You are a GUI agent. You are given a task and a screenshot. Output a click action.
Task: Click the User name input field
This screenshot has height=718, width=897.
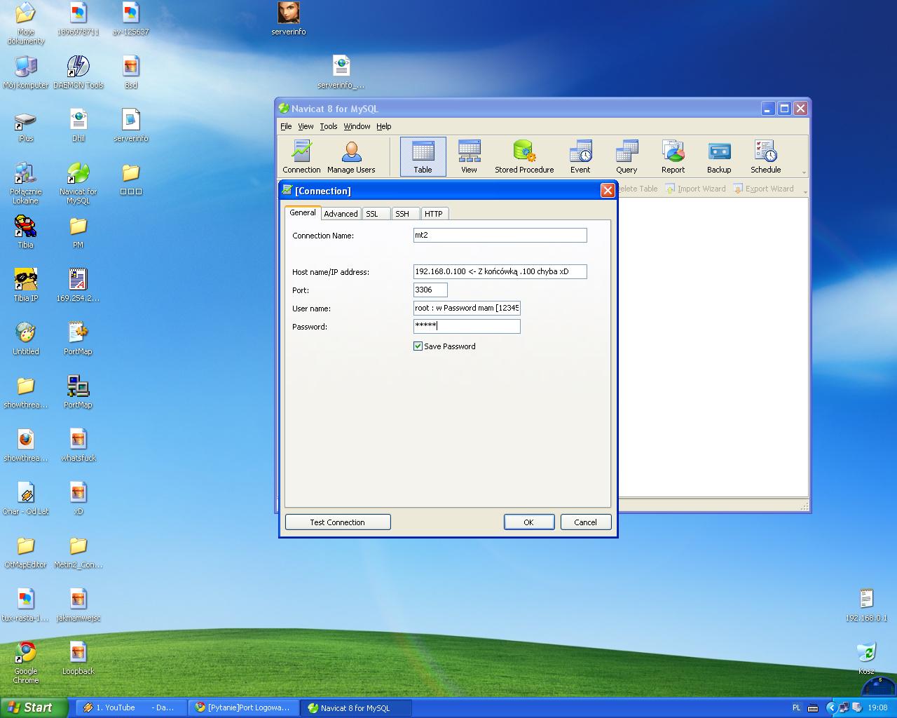[x=467, y=309]
